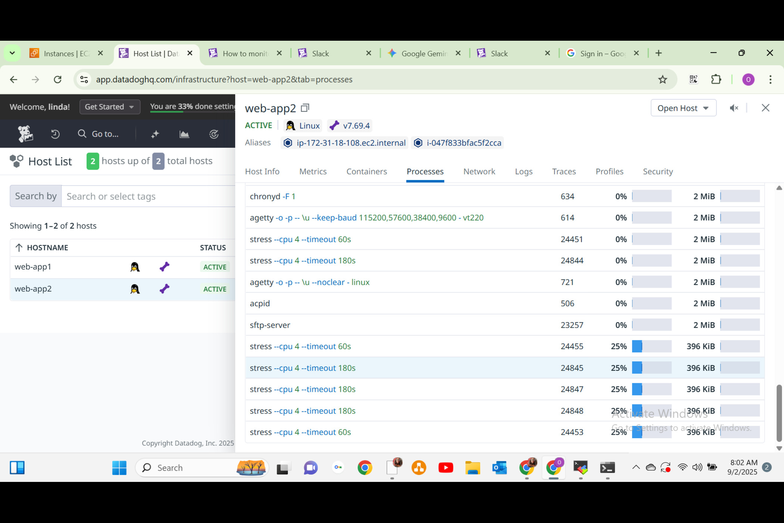784x523 pixels.
Task: Show hidden system tray icons chevron
Action: 636,467
